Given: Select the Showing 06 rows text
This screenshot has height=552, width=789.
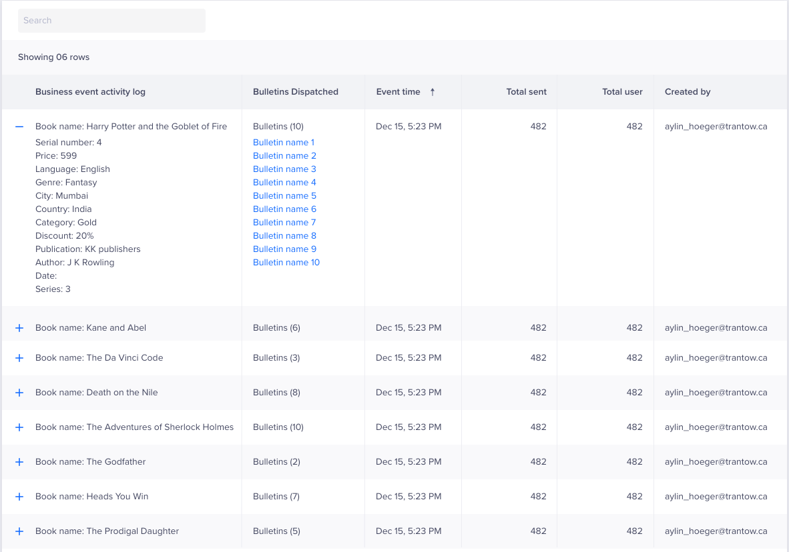Looking at the screenshot, I should pos(54,57).
